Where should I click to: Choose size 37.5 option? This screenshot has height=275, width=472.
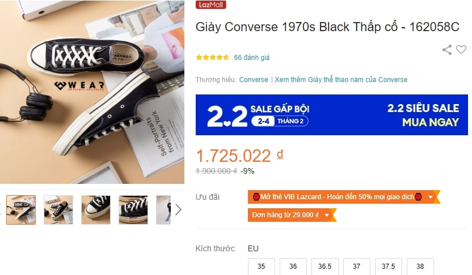[x=388, y=267]
